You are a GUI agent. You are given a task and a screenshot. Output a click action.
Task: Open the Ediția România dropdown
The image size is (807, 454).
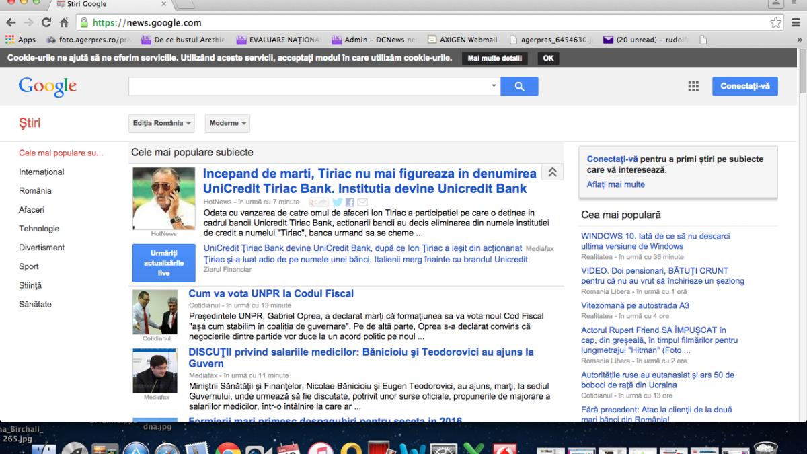pos(162,123)
